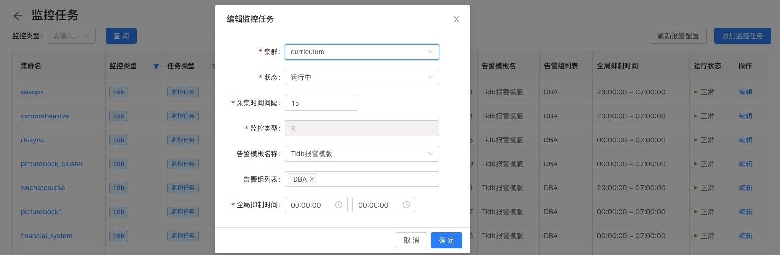Open the start time clock picker
This screenshot has height=255, width=780.
coord(339,205)
